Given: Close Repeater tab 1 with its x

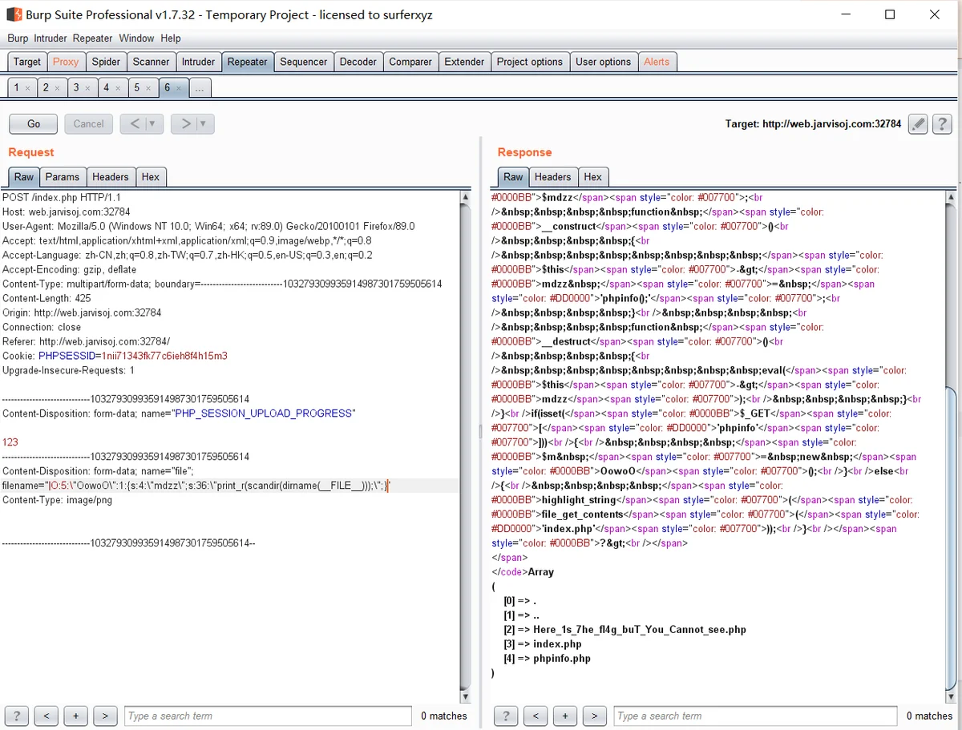Looking at the screenshot, I should (x=27, y=88).
